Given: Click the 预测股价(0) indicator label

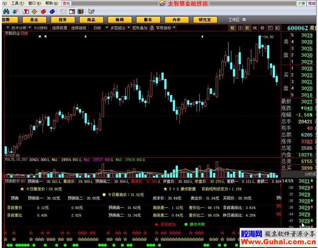Looking at the screenshot, I should (15, 181).
